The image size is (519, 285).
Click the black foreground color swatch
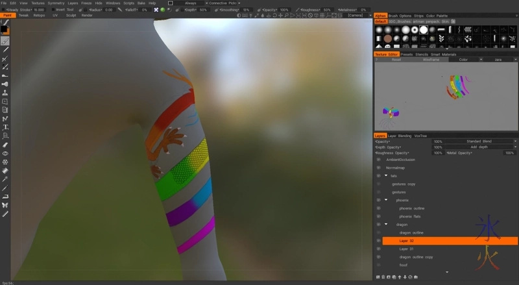[5, 29]
